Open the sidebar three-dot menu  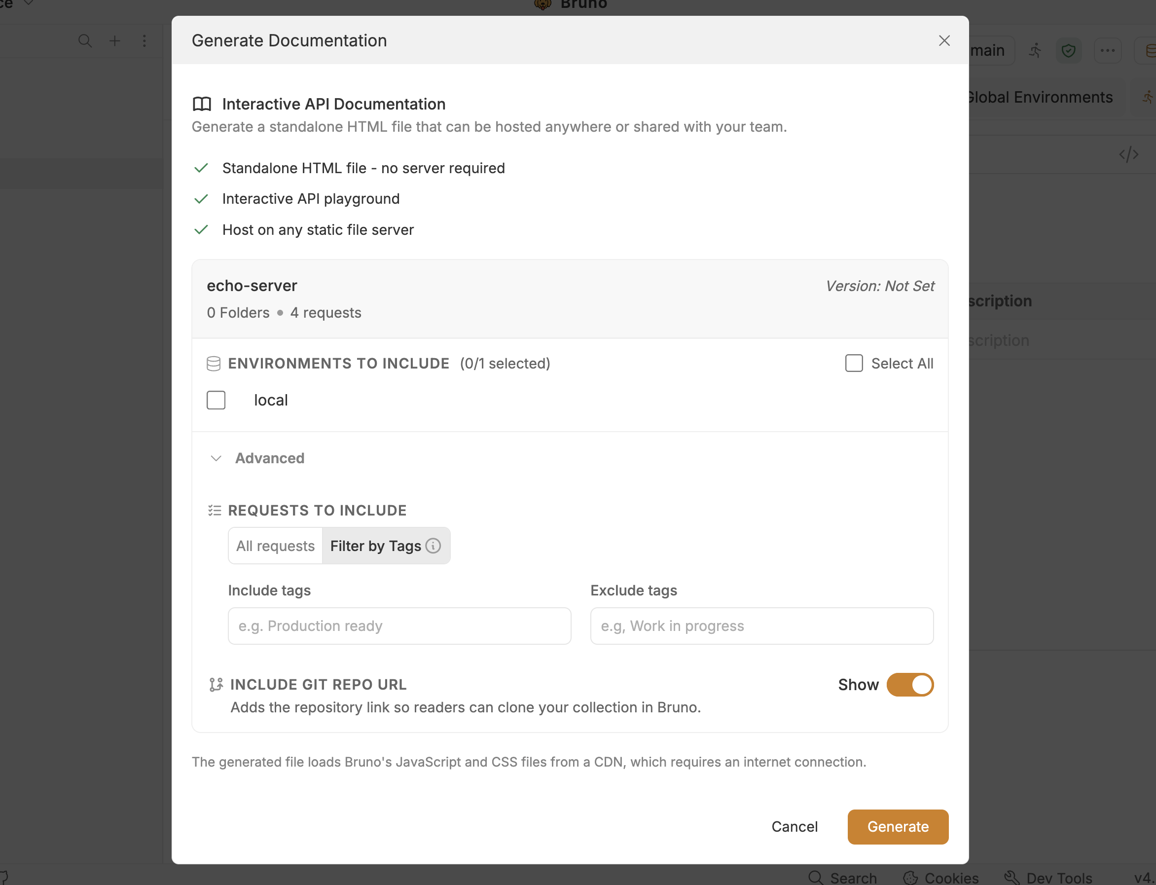coord(144,40)
